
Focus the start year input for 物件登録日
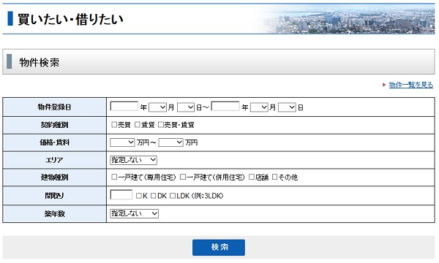124,107
